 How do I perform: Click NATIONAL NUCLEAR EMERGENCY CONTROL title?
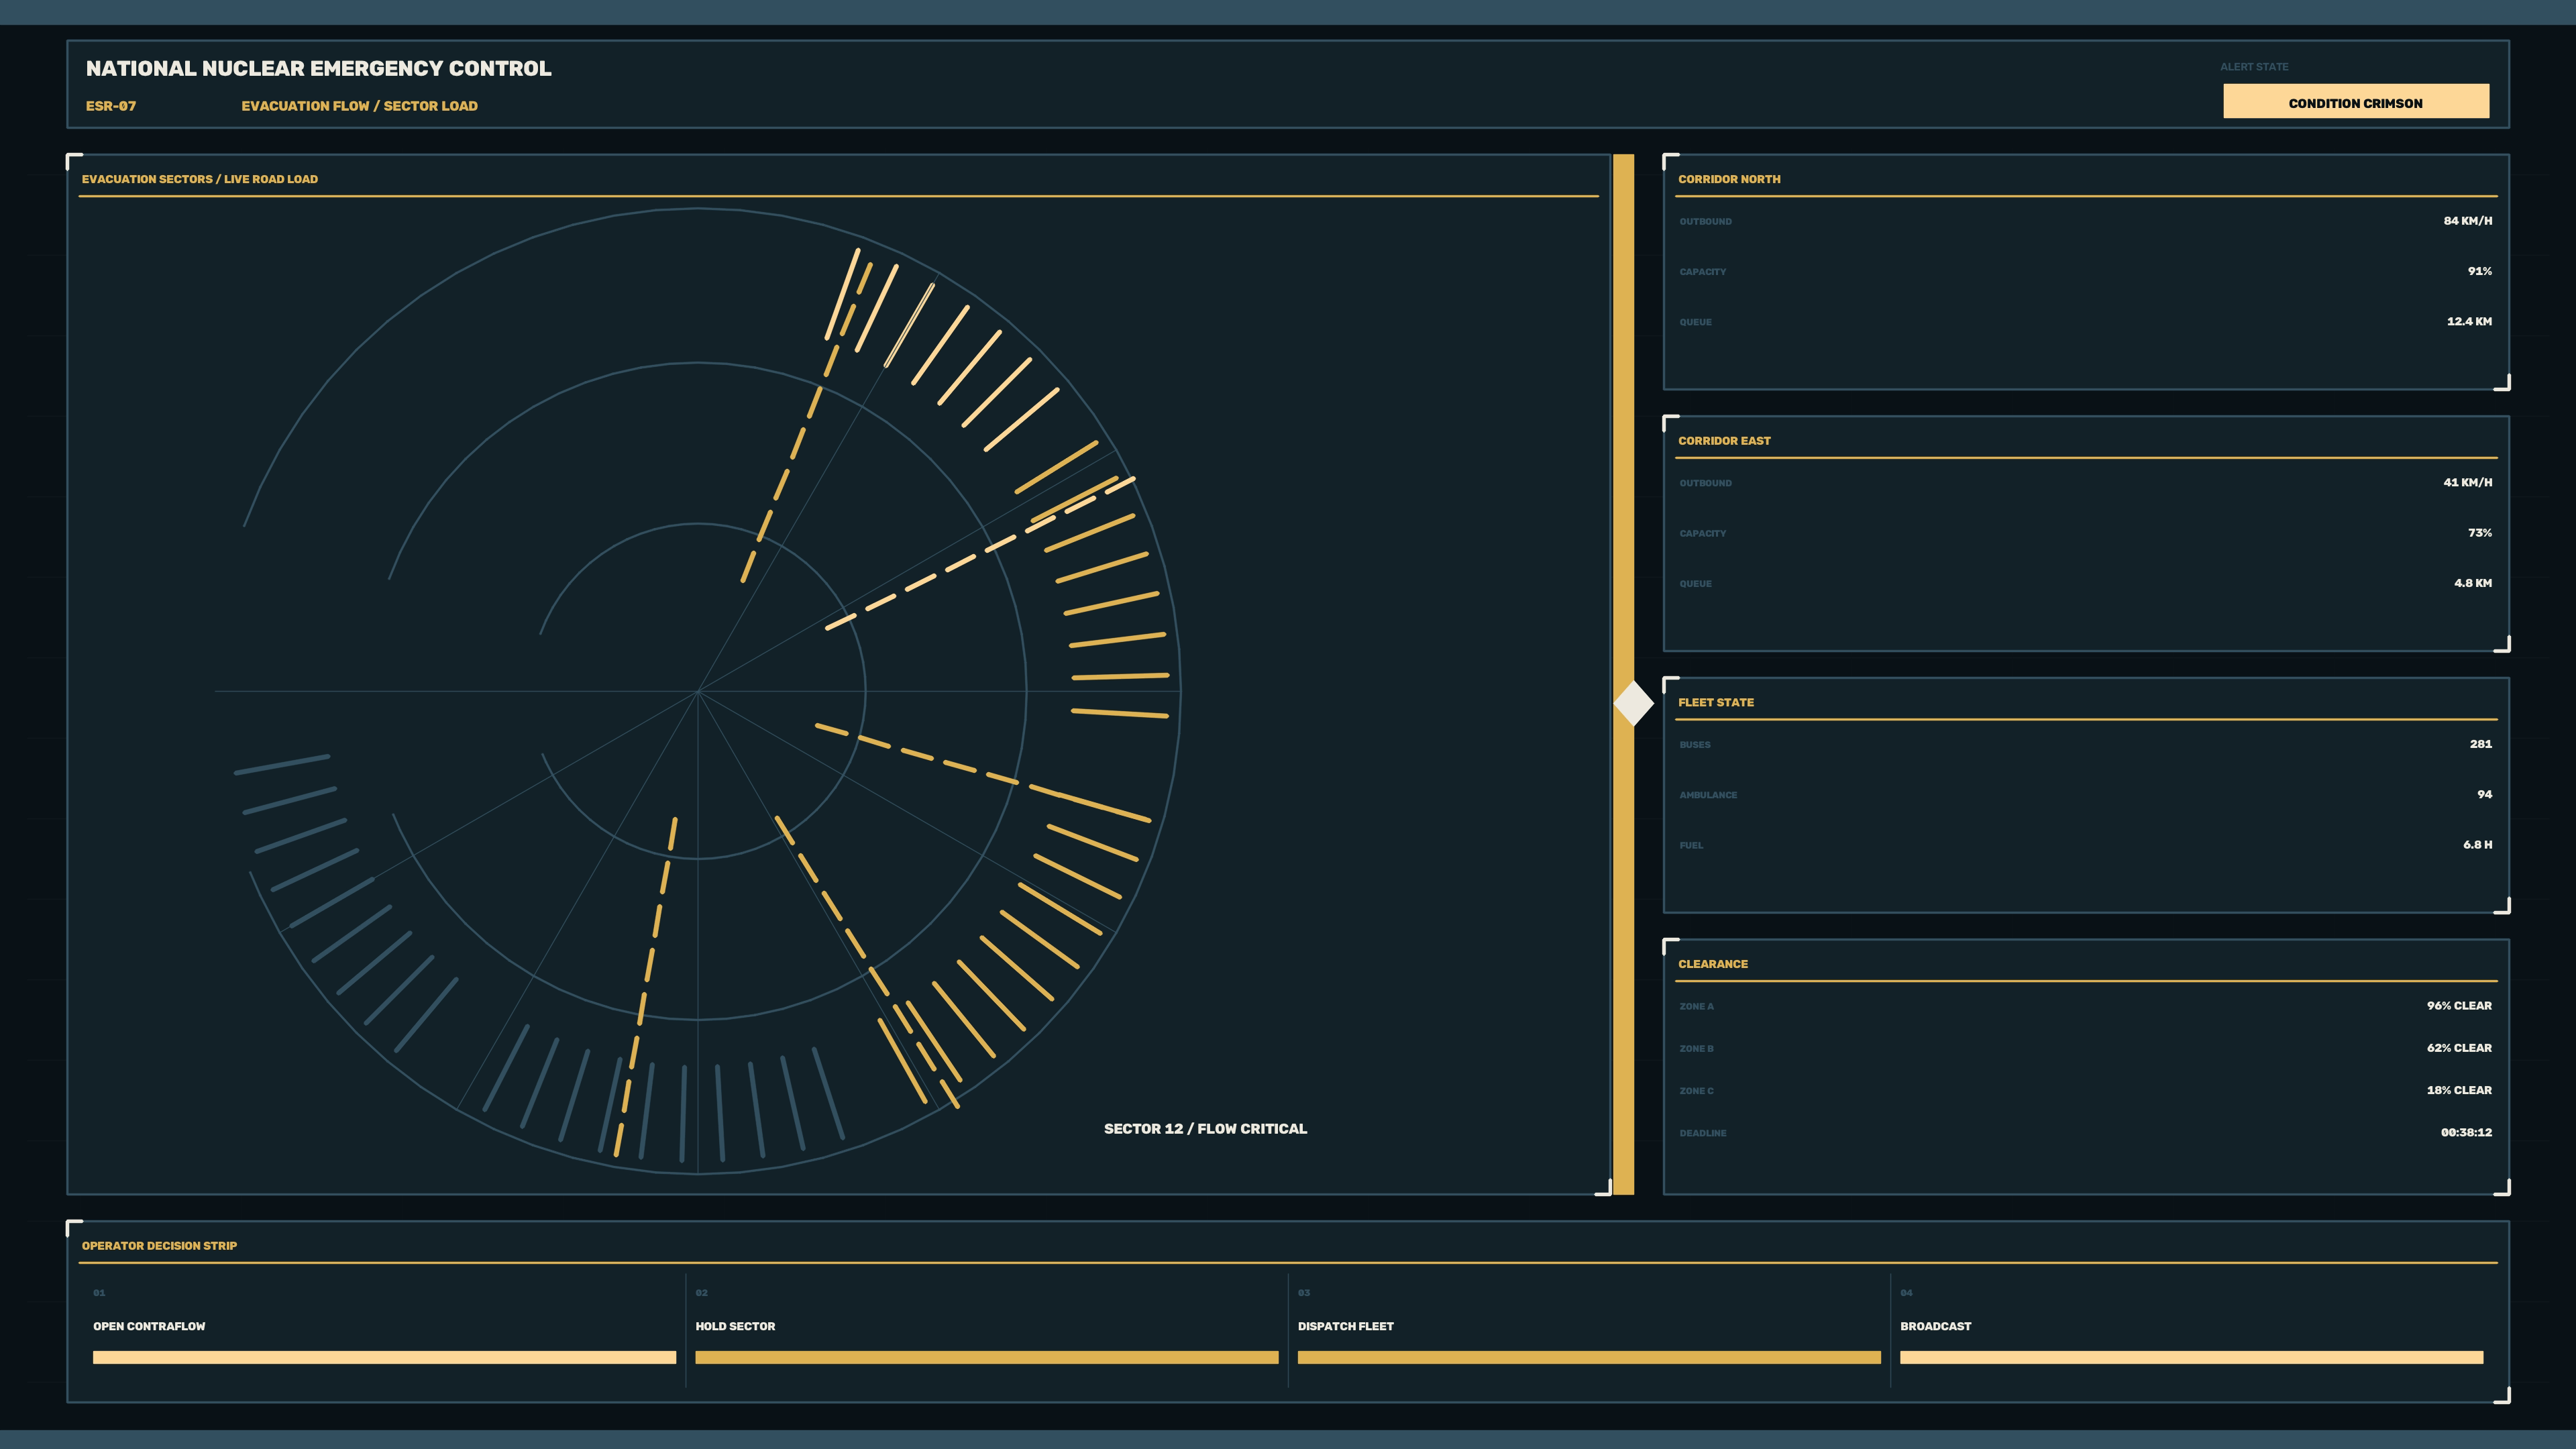point(318,68)
